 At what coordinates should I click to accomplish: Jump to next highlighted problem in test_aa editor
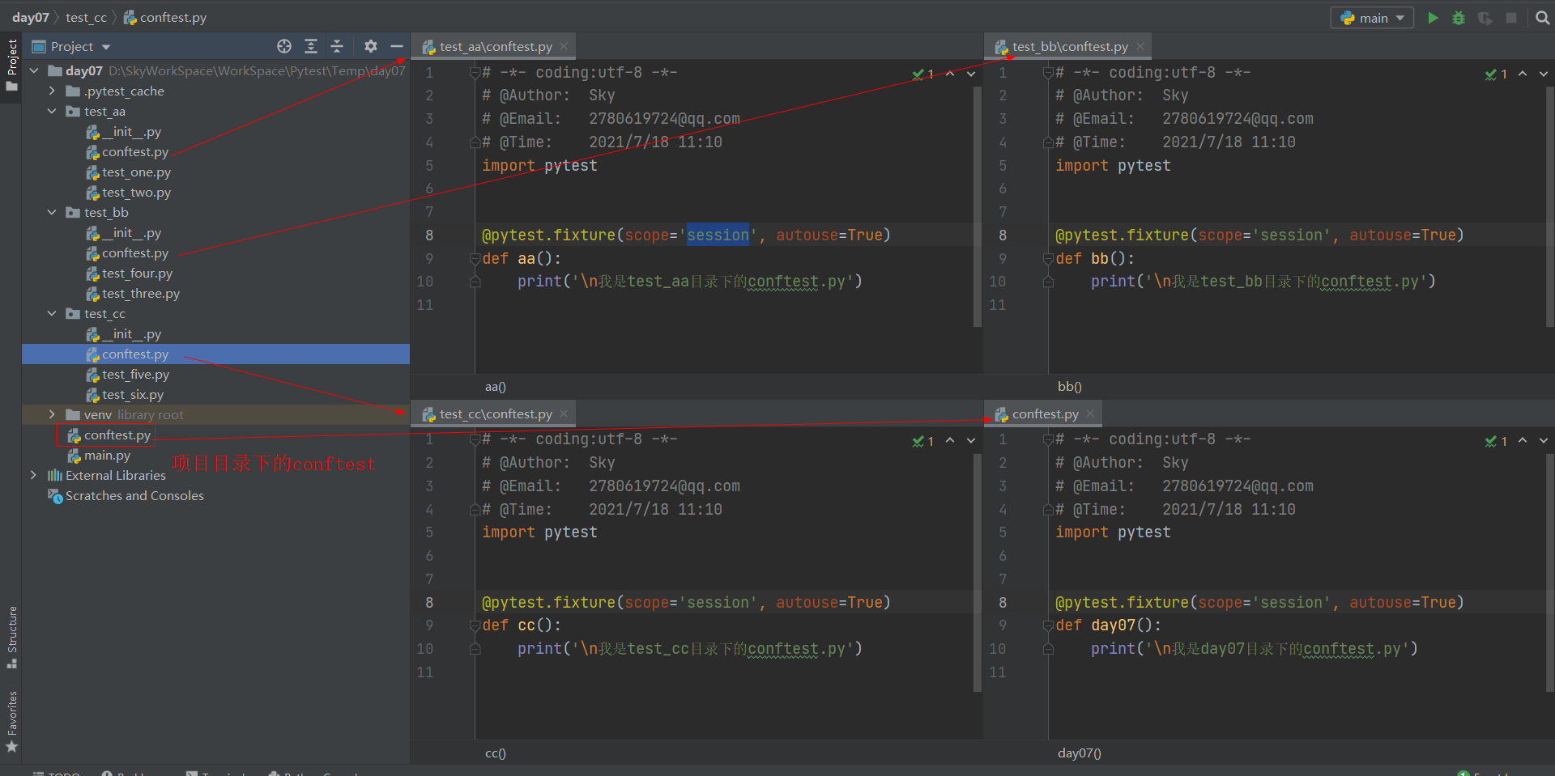coord(970,74)
